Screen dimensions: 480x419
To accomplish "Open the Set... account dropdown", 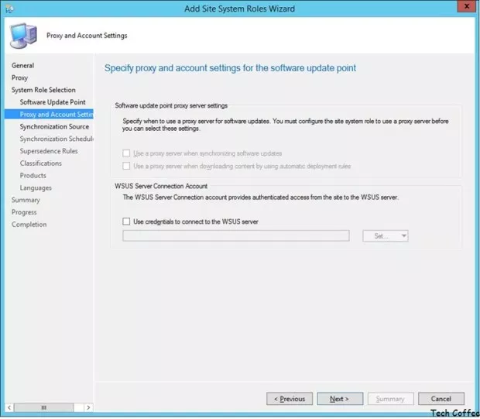I will coord(385,235).
